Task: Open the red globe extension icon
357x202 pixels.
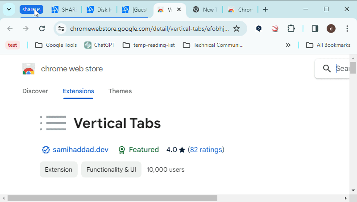Action: click(275, 29)
